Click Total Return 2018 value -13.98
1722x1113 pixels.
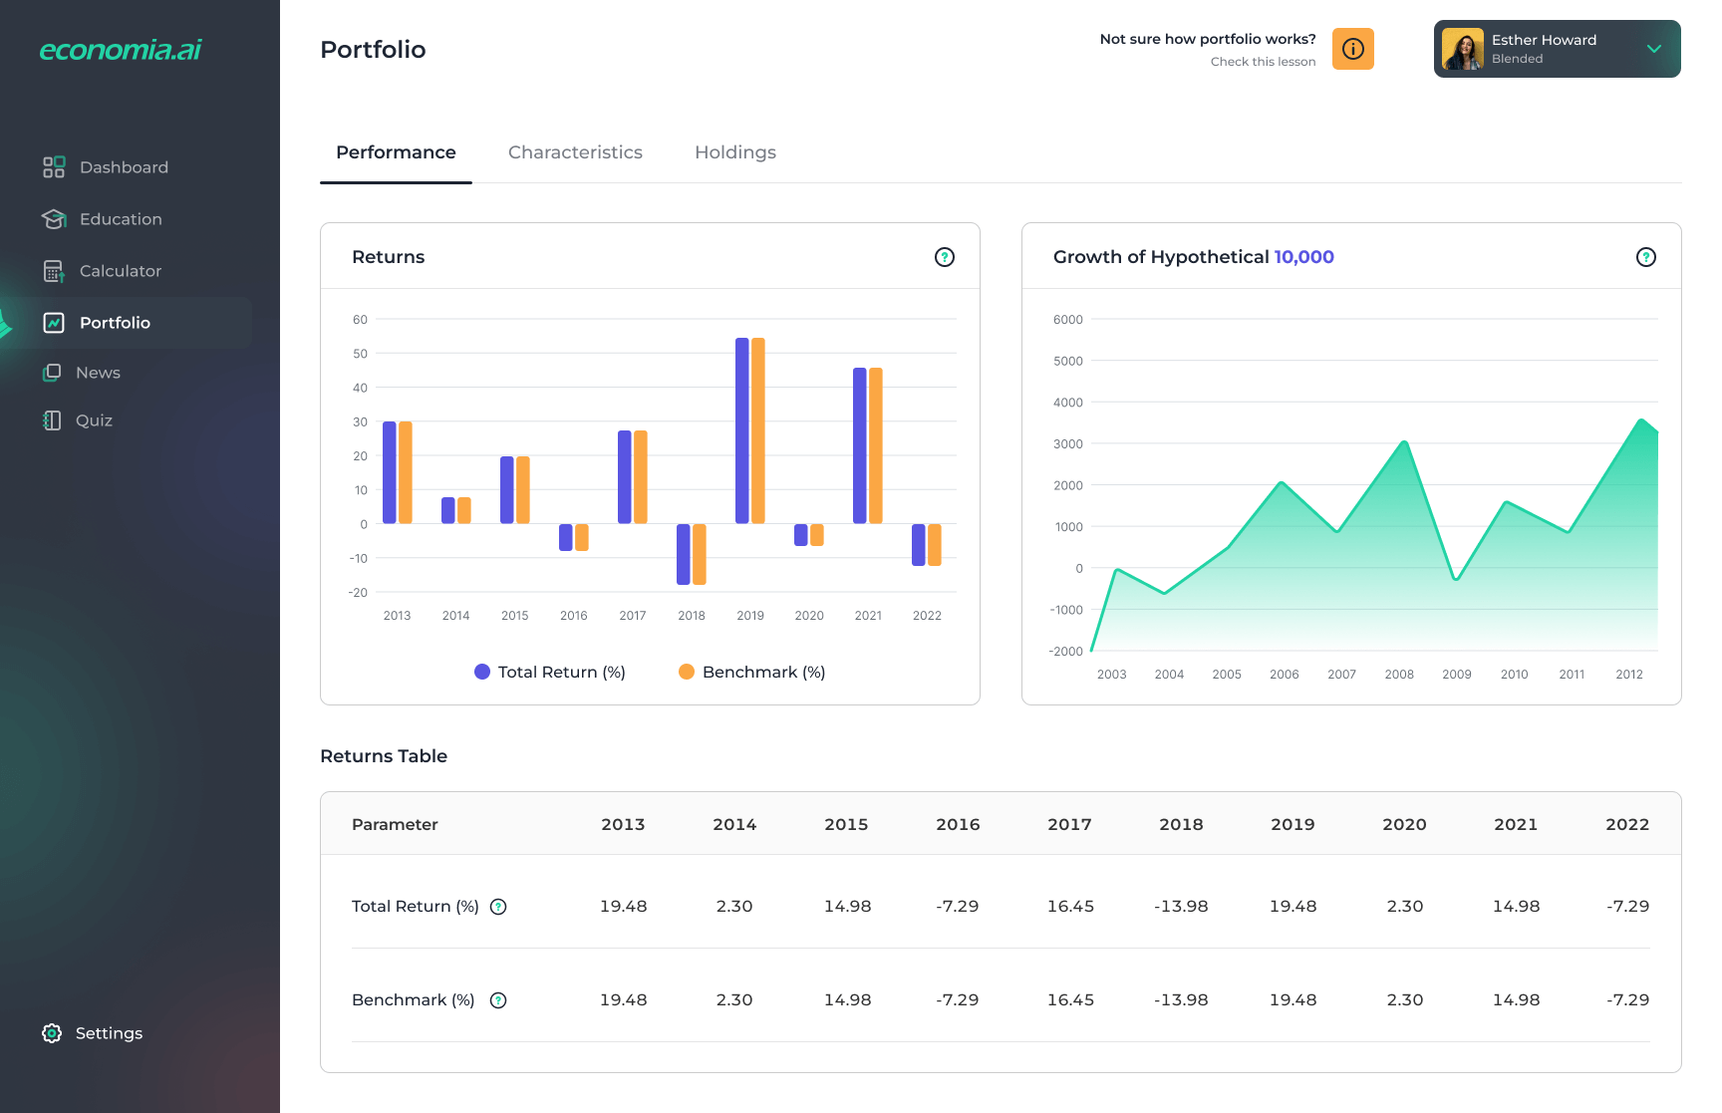(1181, 907)
